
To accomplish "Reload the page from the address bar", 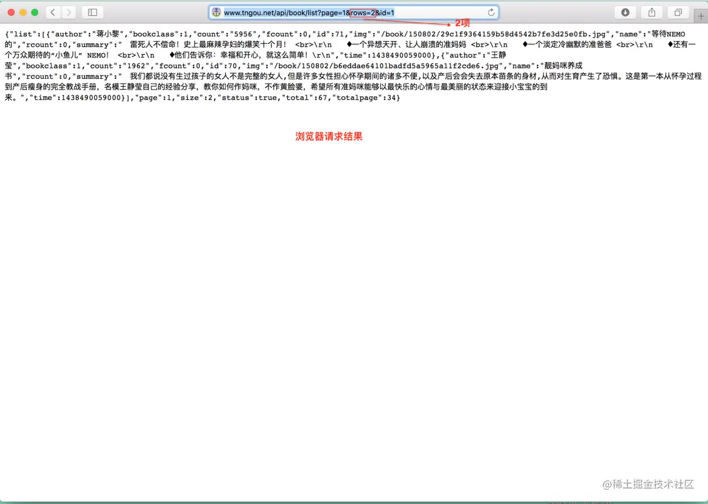I will pyautogui.click(x=491, y=13).
